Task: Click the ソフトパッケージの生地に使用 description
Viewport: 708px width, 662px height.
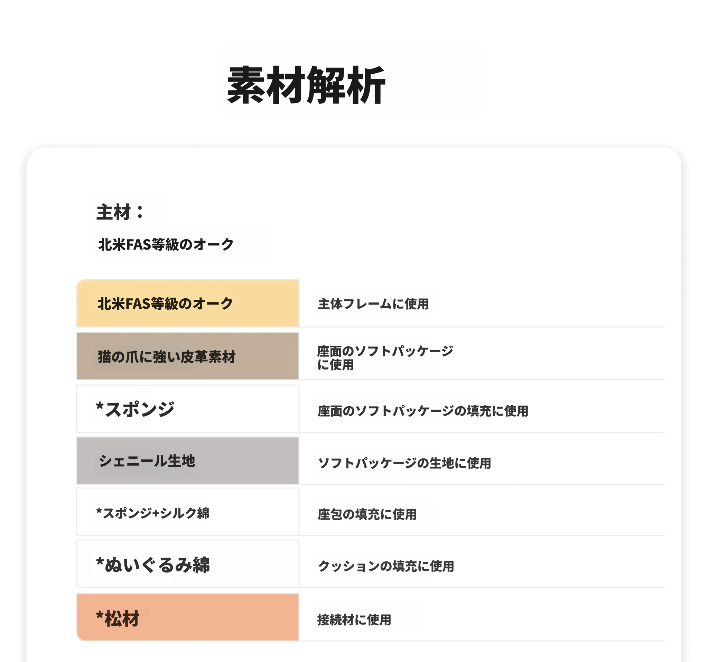Action: tap(404, 463)
